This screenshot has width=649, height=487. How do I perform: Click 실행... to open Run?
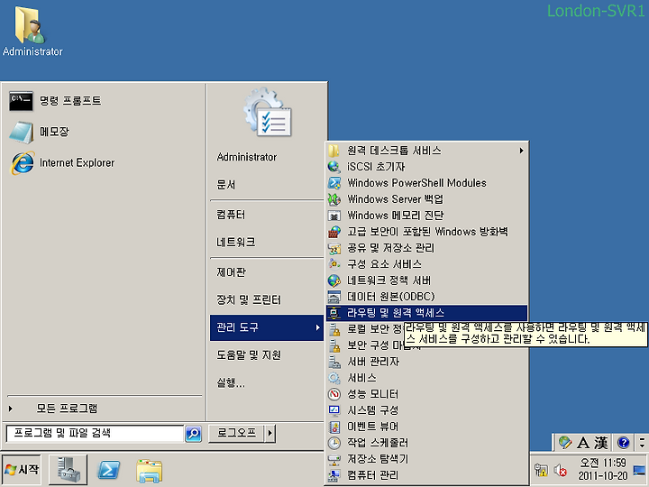[x=231, y=382]
